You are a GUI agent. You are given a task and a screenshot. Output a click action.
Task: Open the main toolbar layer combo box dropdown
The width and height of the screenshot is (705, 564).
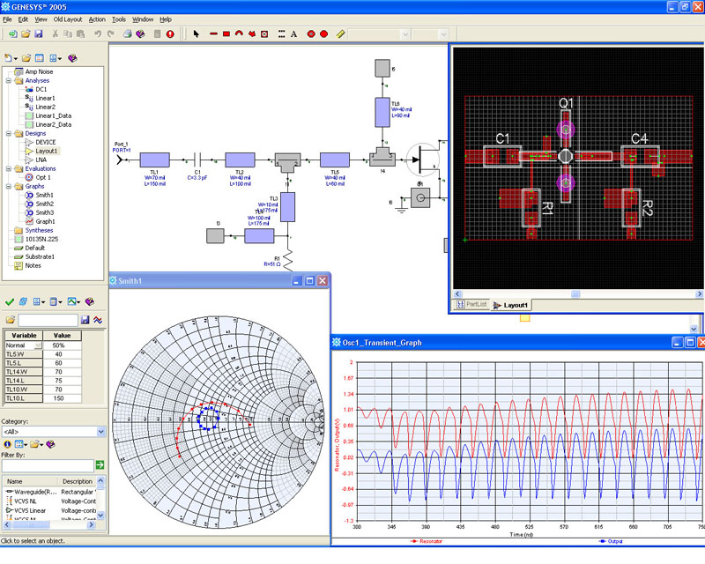[x=404, y=34]
